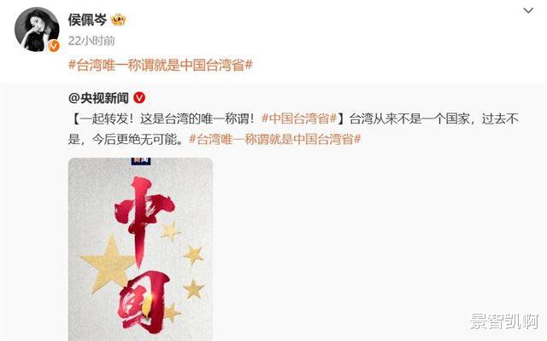Open the hashtag ending the reposted text

(275, 139)
